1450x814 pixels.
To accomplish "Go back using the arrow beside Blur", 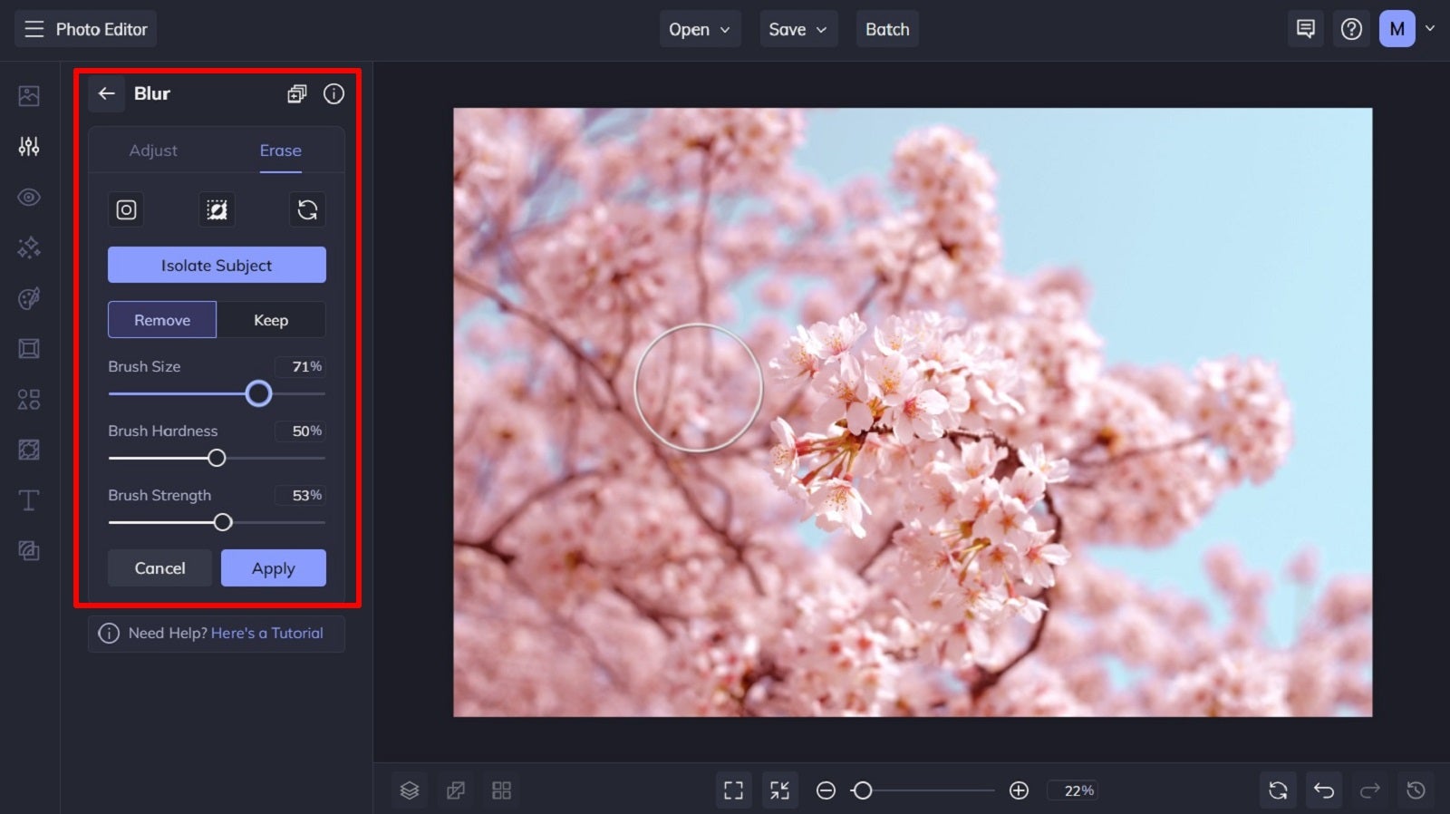I will [107, 93].
